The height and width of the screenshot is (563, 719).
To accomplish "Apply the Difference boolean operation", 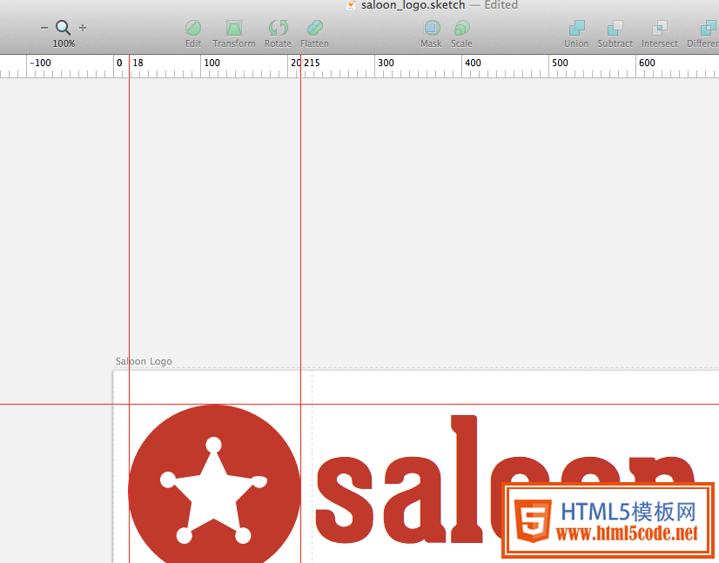I will 703,34.
